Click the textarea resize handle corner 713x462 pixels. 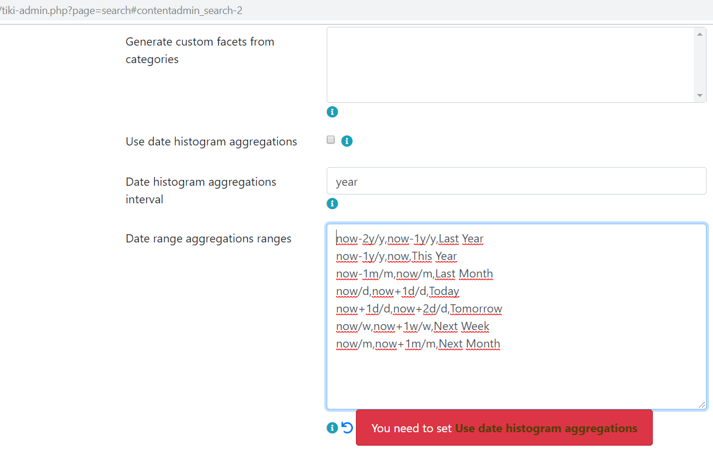(x=701, y=404)
